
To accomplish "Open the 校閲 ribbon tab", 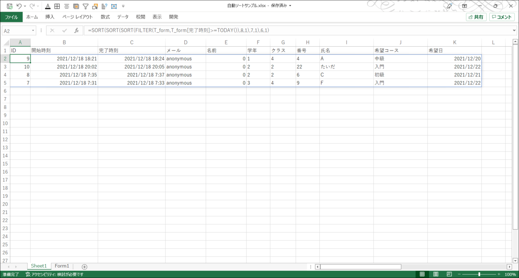I will point(141,17).
